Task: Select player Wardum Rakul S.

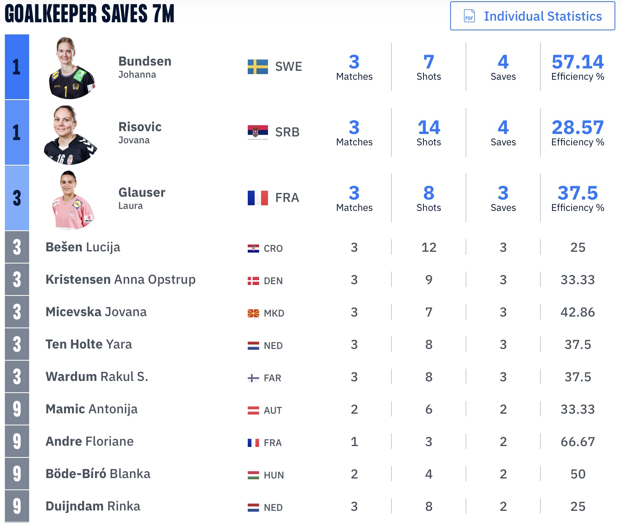Action: coord(97,376)
